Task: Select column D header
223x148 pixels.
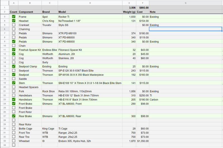Action: [x=90, y=3]
